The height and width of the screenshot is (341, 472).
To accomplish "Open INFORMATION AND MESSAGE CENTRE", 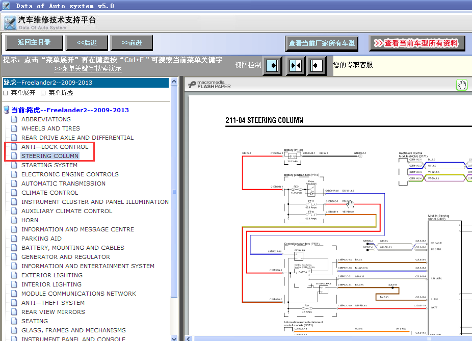I will point(77,229).
